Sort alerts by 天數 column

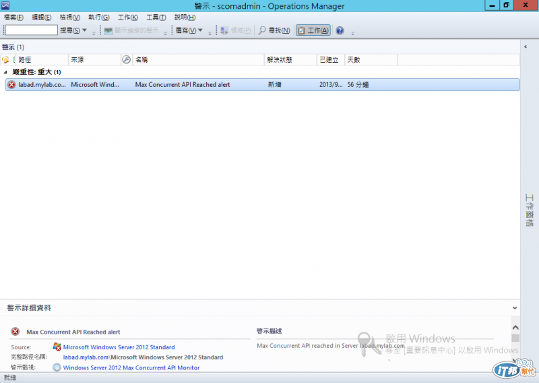(371, 60)
